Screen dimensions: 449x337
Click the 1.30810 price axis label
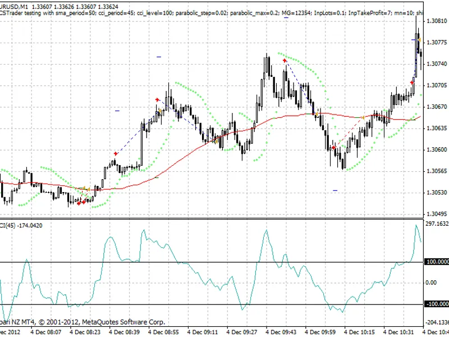[x=437, y=21]
